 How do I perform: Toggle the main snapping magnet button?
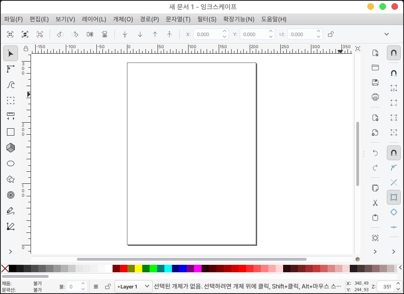coord(393,53)
